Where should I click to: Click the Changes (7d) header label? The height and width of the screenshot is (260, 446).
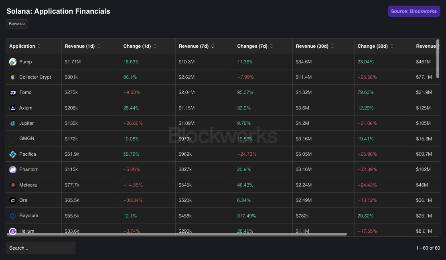(252, 46)
